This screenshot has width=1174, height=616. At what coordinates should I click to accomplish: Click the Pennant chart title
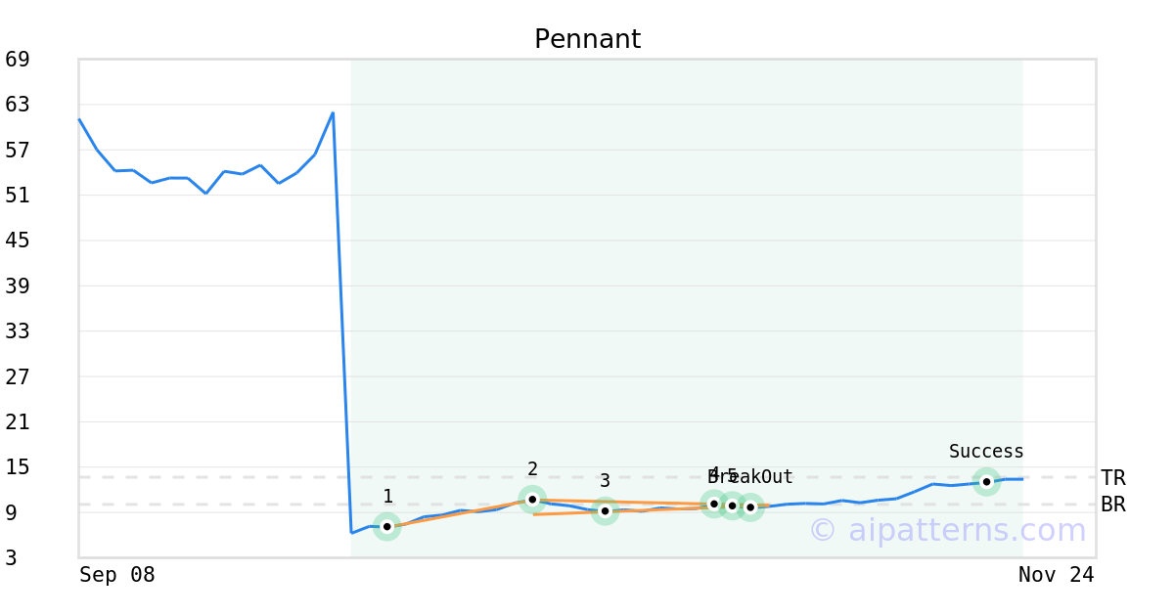[587, 39]
